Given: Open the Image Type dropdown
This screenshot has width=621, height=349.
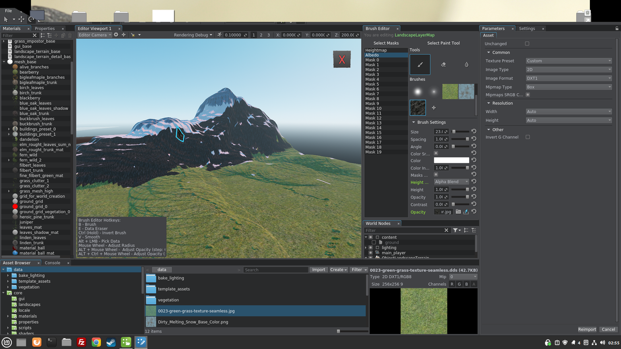Looking at the screenshot, I should click(569, 70).
